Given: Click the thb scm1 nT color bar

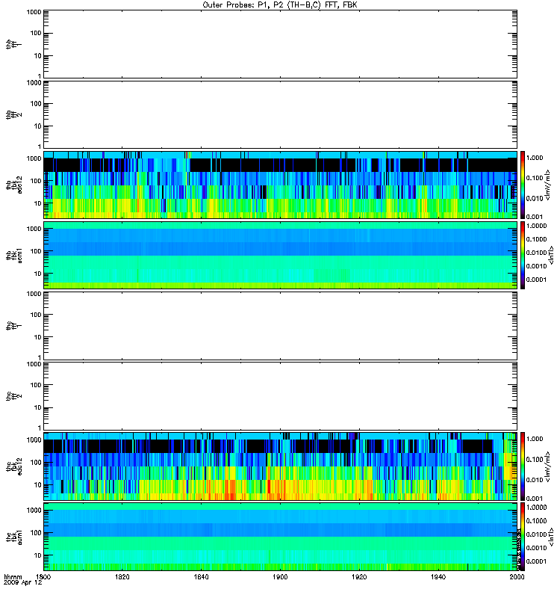Looking at the screenshot, I should click(523, 255).
